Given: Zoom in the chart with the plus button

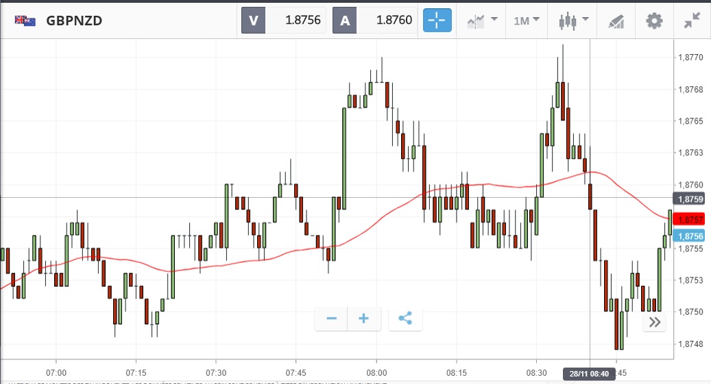Looking at the screenshot, I should click(364, 318).
